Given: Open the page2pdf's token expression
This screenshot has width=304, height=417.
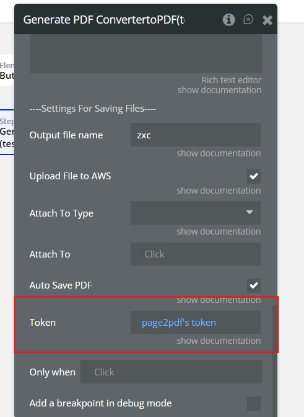Looking at the screenshot, I should pos(179,323).
